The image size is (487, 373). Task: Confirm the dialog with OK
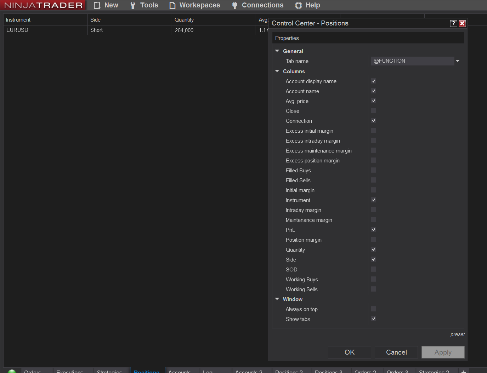(350, 352)
